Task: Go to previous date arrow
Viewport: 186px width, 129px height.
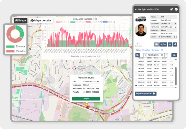Action: point(145,55)
